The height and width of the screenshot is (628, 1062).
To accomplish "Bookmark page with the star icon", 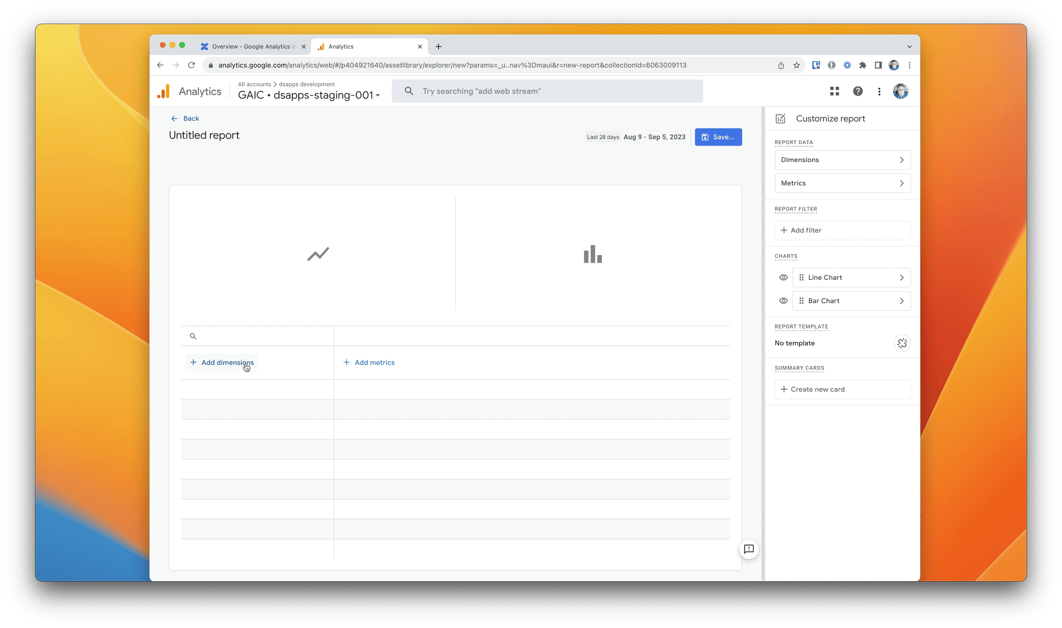I will [x=796, y=65].
